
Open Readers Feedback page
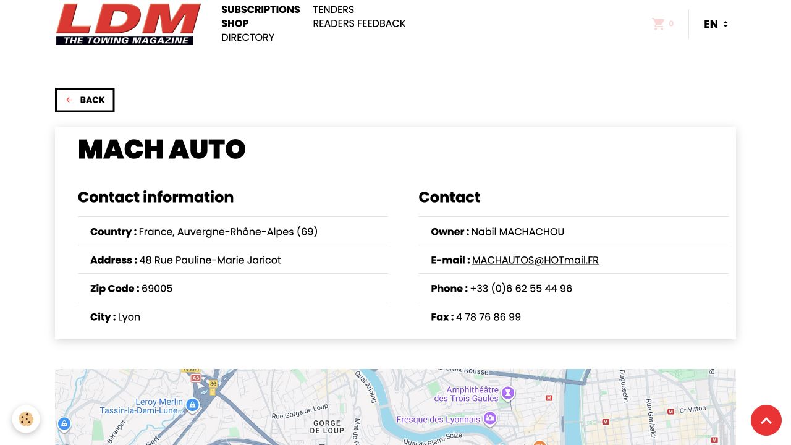pos(359,23)
